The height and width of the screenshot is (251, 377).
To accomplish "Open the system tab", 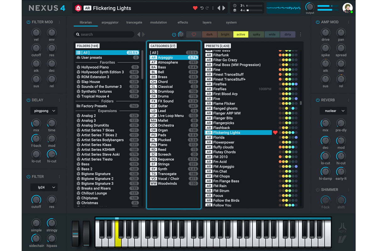I will tap(231, 23).
